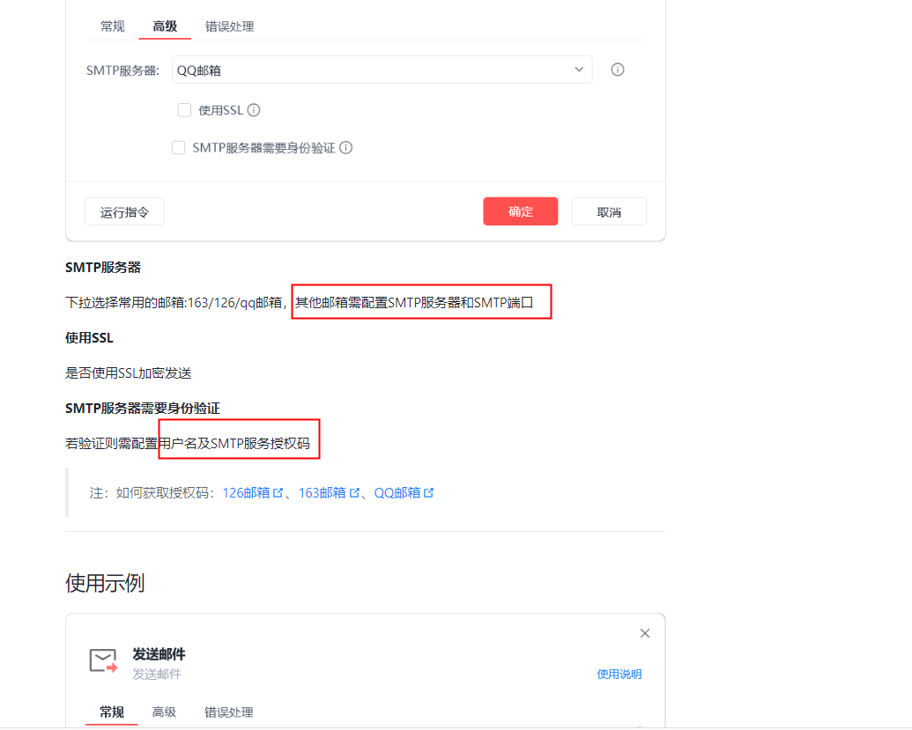This screenshot has width=912, height=730.
Task: Click the dropdown chevron arrow for SMTP server
Action: 579,70
